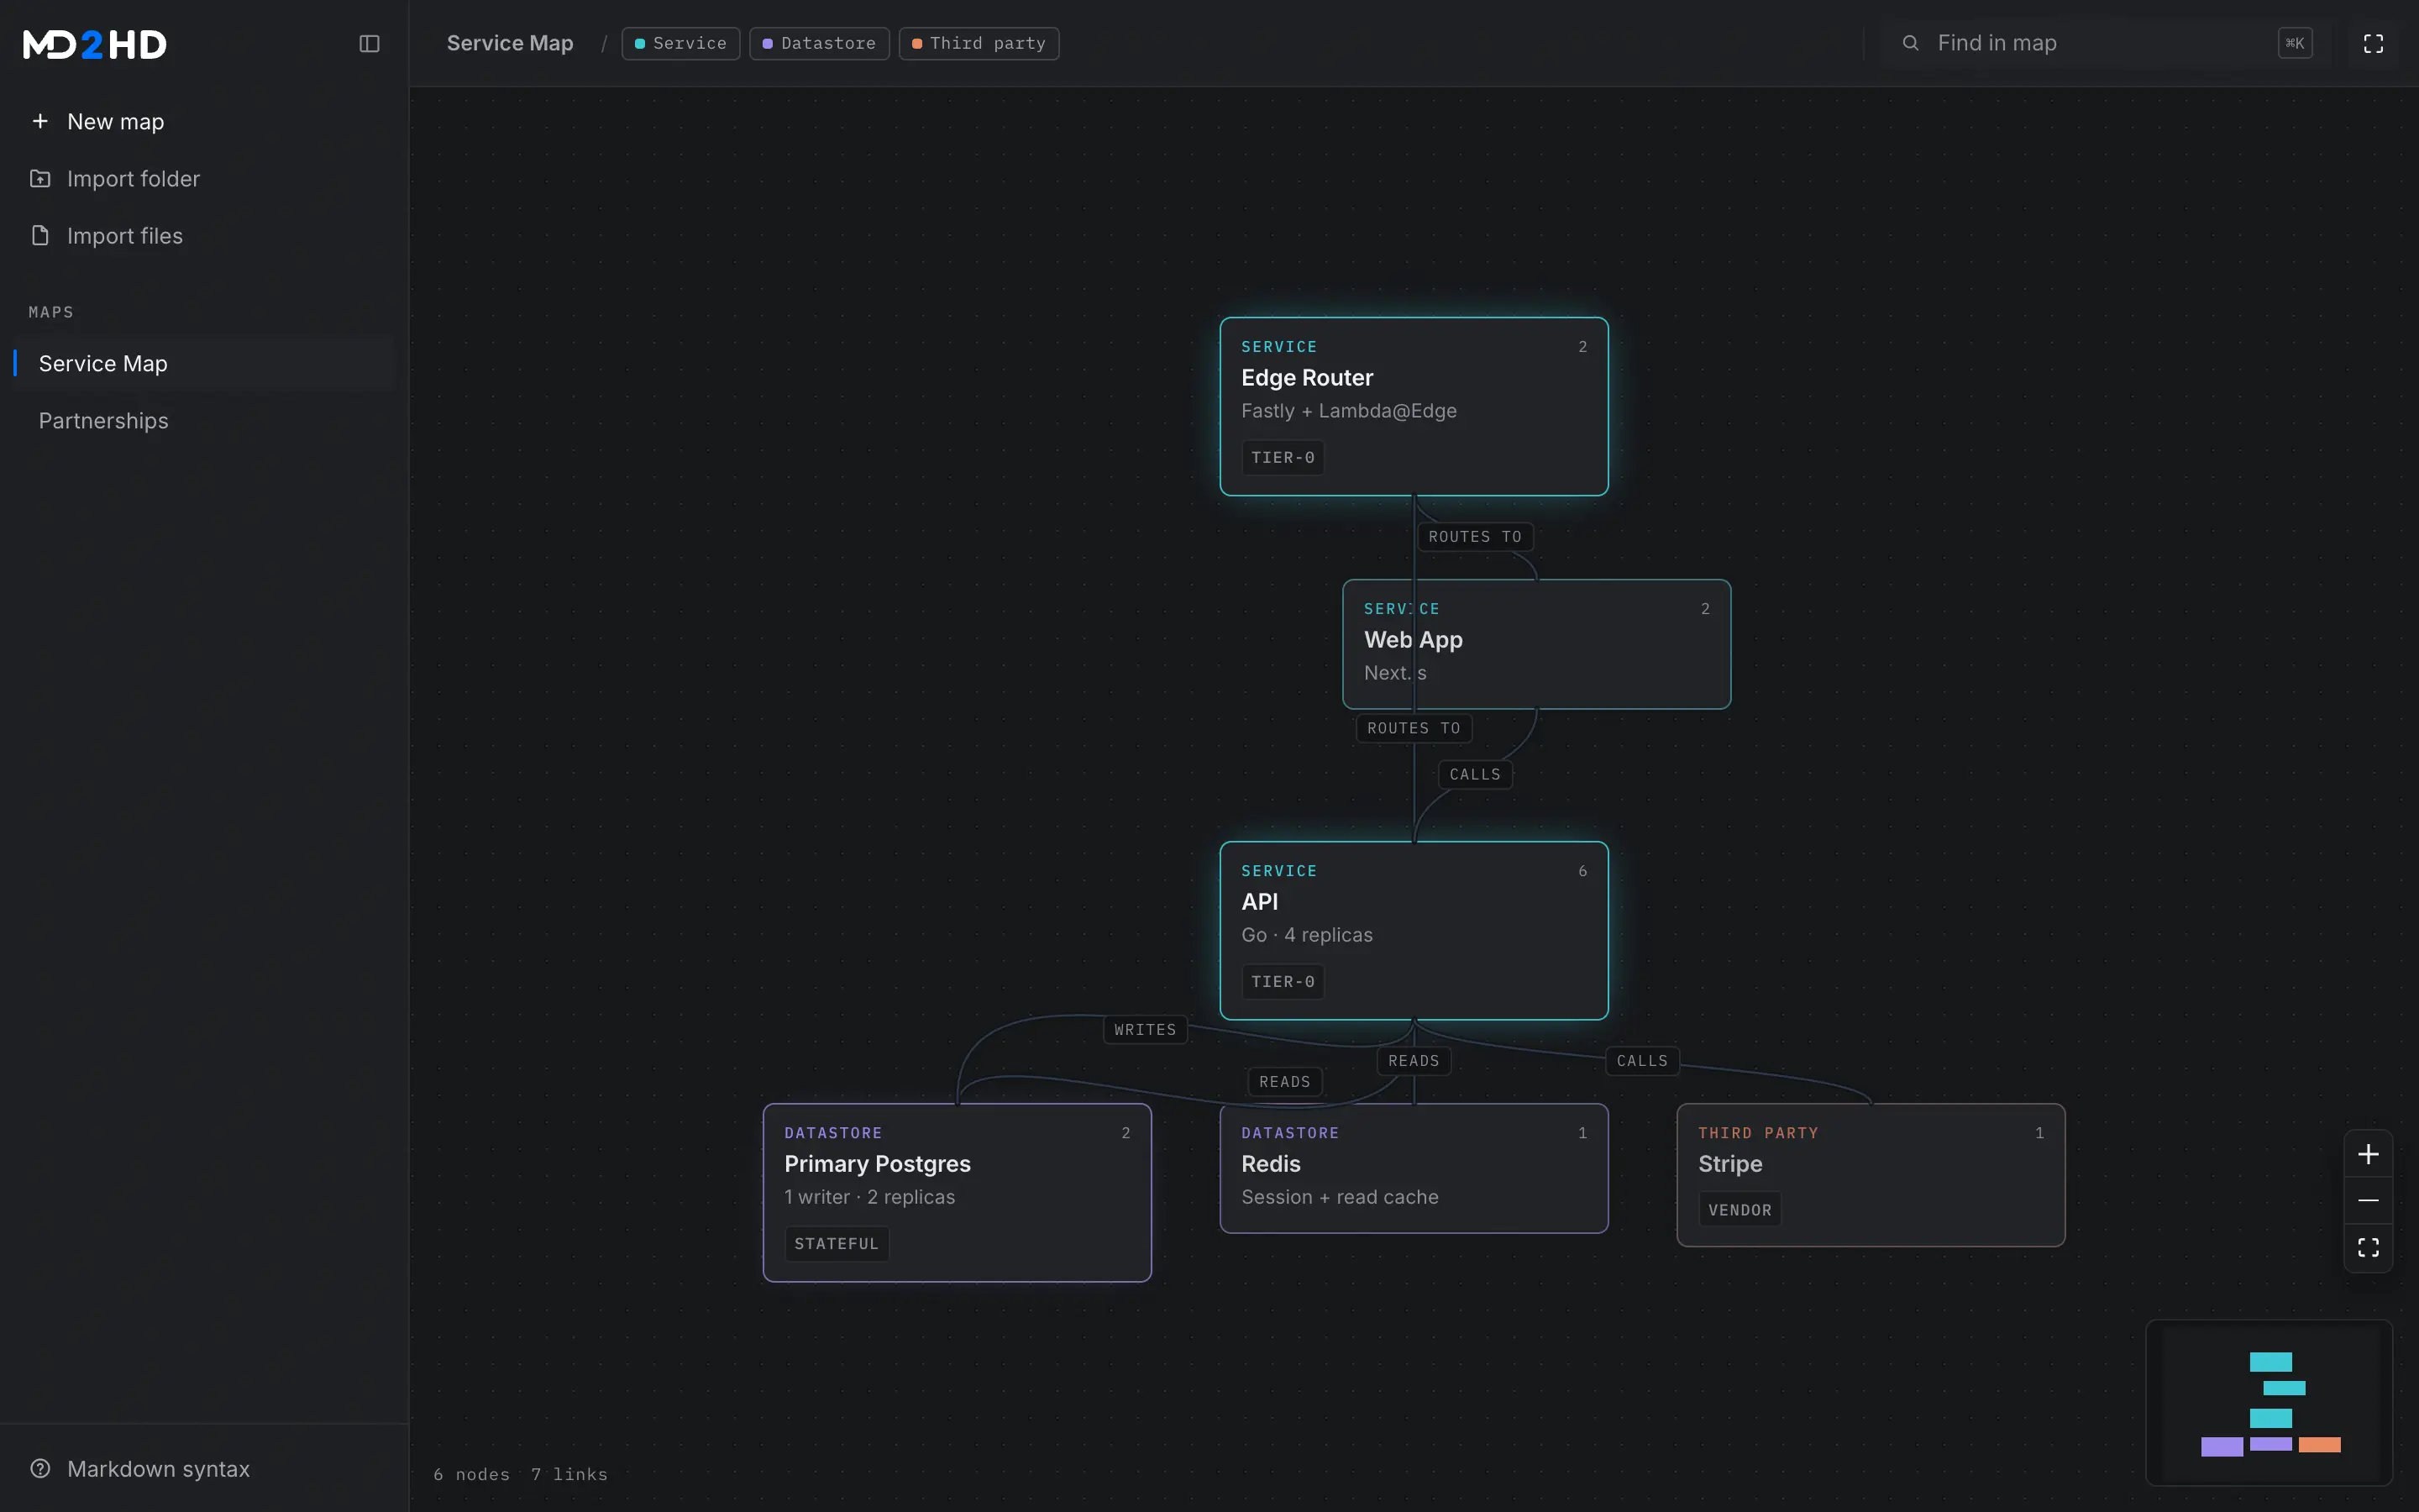The image size is (2419, 1512).
Task: Click the New map plus icon
Action: tap(40, 121)
